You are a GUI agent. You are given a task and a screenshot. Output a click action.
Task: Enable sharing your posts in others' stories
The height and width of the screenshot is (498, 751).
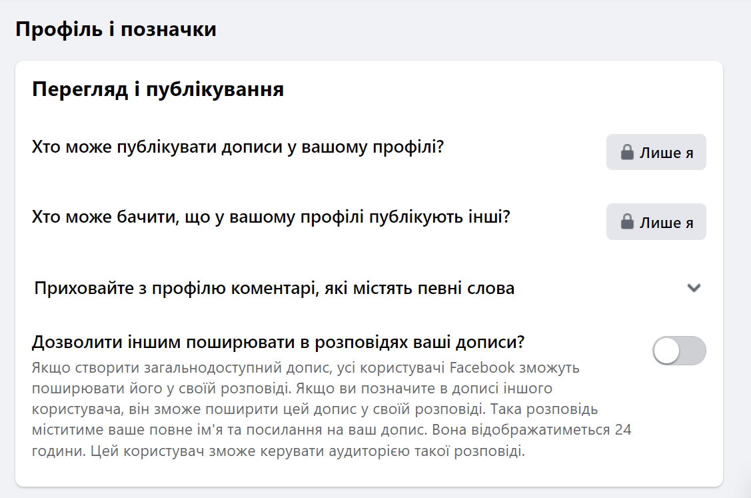(678, 351)
